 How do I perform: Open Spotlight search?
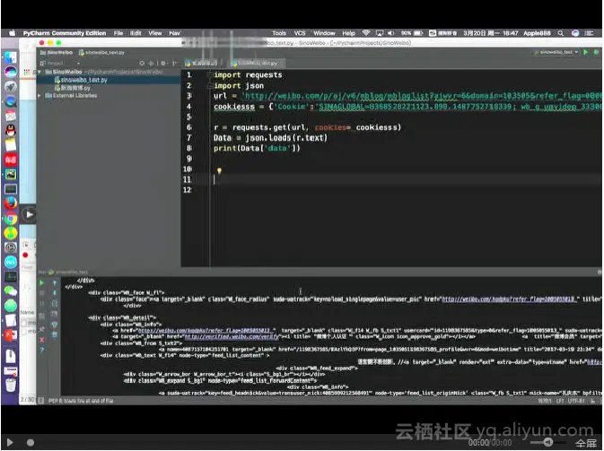(x=560, y=33)
